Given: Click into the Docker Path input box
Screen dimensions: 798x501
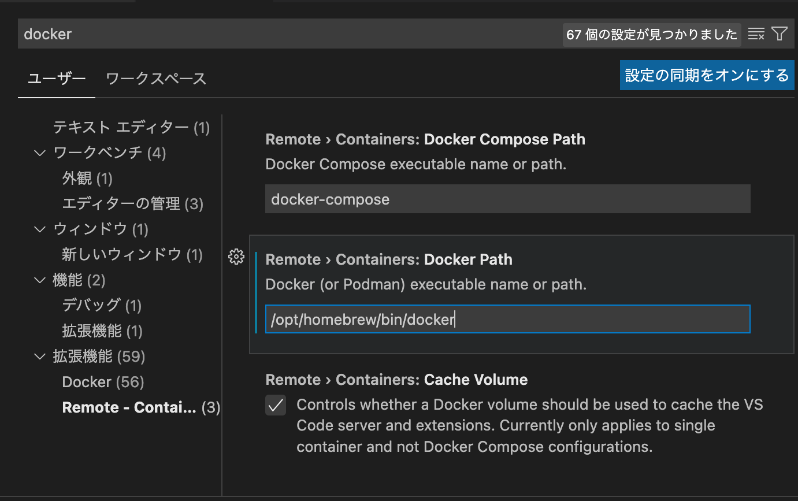Looking at the screenshot, I should pos(507,319).
